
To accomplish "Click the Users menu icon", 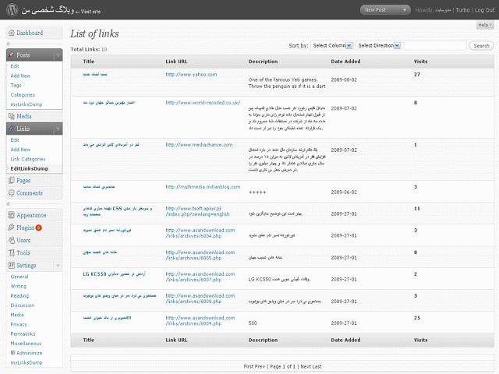I will [12, 240].
